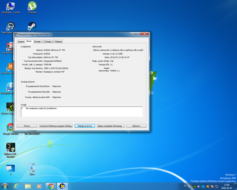Click the Zakończ button
The image size is (237, 190).
(x=136, y=126)
